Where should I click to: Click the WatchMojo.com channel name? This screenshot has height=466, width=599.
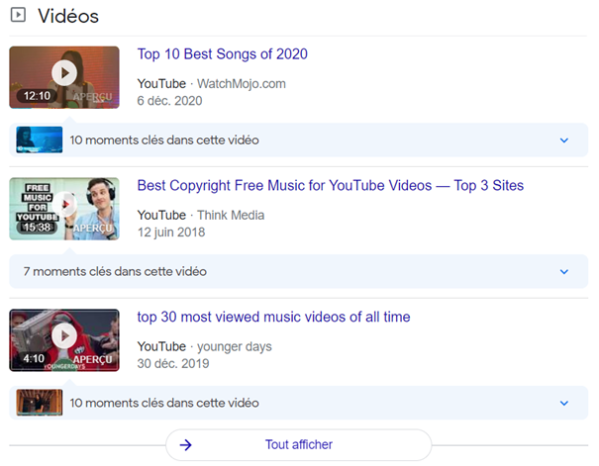pyautogui.click(x=242, y=83)
